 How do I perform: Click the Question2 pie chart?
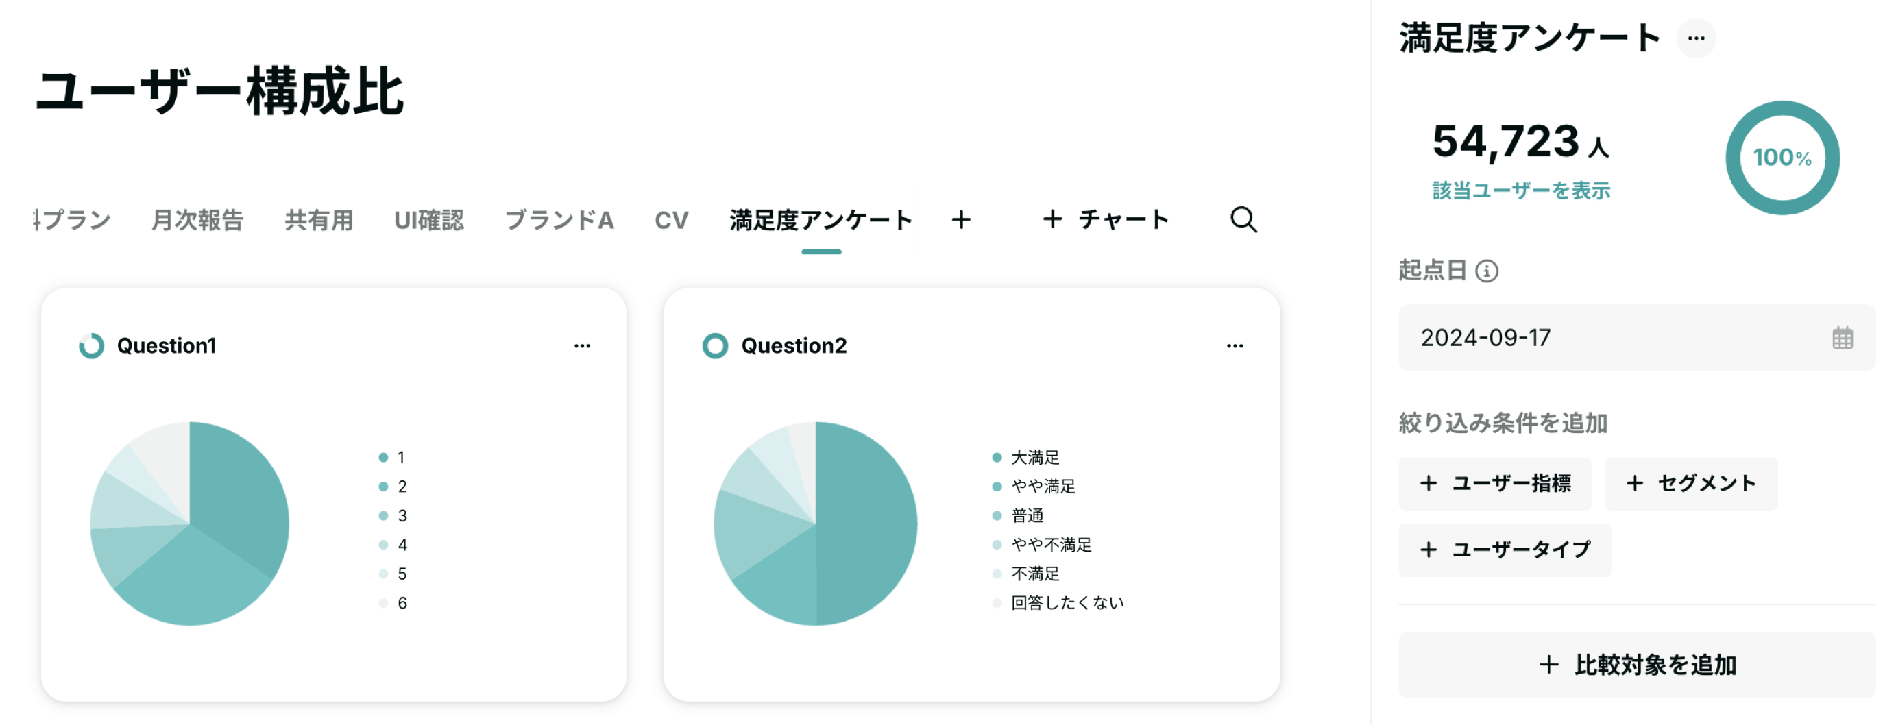pyautogui.click(x=816, y=524)
